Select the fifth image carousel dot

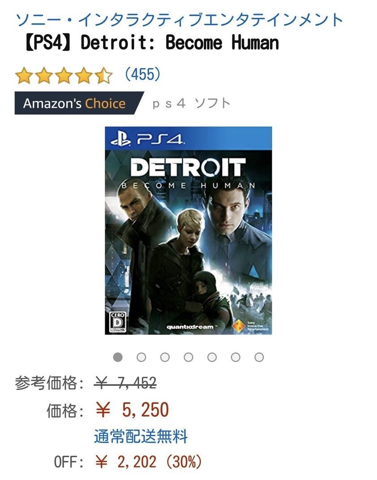(x=212, y=357)
